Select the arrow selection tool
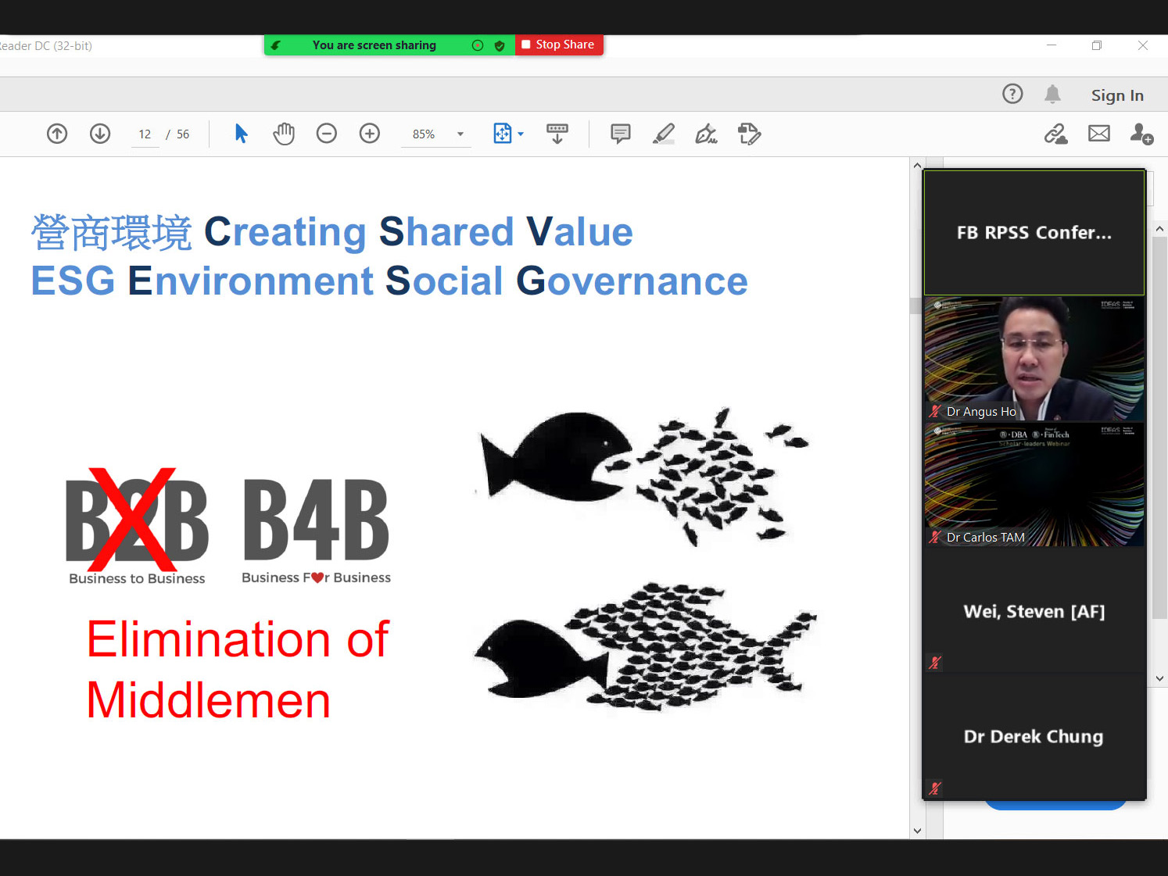 (x=241, y=134)
